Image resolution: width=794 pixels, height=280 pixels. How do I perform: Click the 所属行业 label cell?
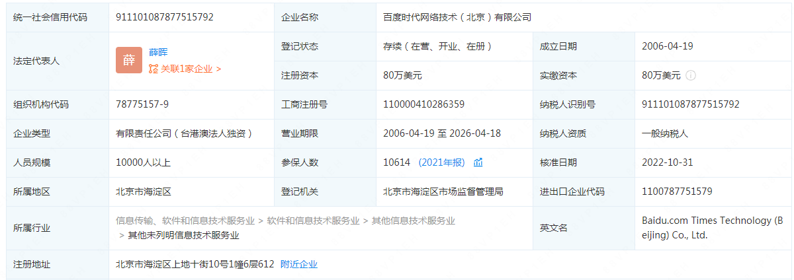click(58, 228)
